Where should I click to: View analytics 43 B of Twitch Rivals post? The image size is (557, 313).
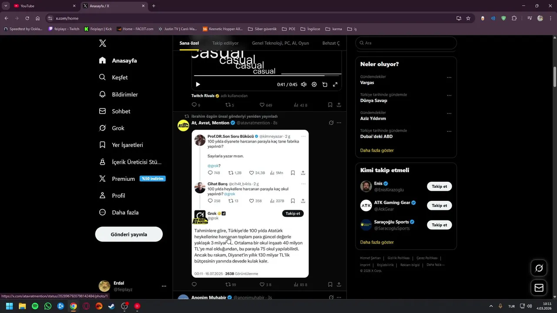(x=300, y=105)
